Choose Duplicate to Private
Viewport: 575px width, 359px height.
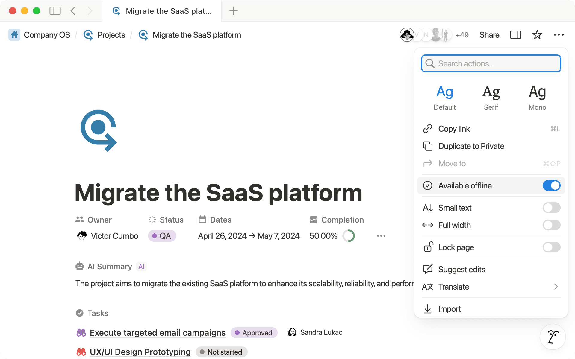point(471,146)
